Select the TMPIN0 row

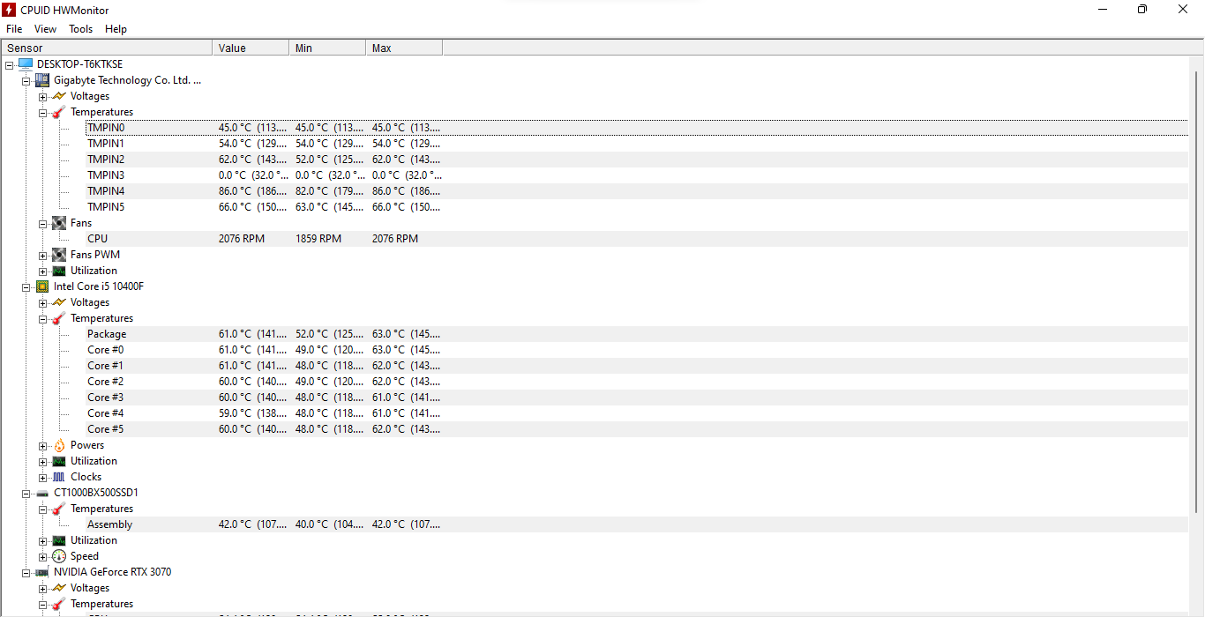pyautogui.click(x=637, y=128)
